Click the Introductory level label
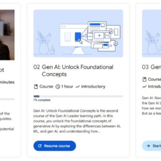The width and height of the screenshot is (161, 161). [x=93, y=87]
